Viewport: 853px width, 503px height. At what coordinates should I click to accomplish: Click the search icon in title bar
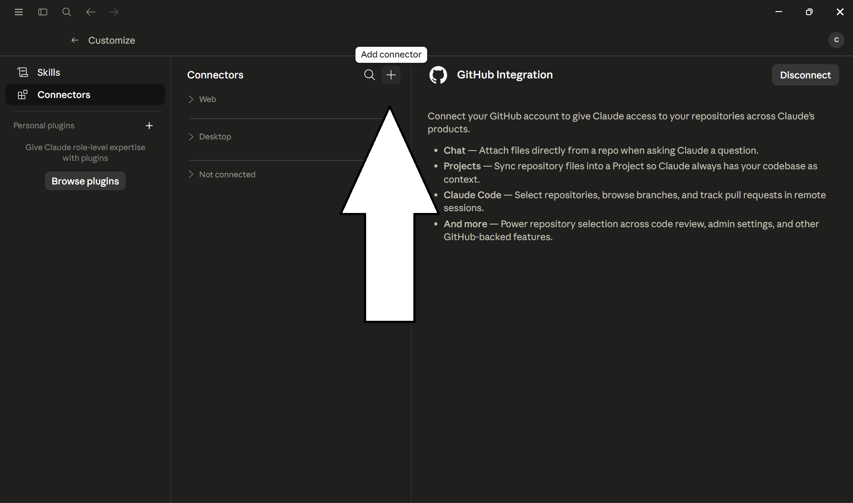(67, 12)
